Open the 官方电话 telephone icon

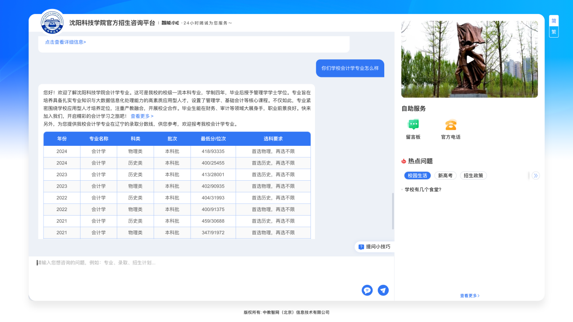(x=450, y=125)
